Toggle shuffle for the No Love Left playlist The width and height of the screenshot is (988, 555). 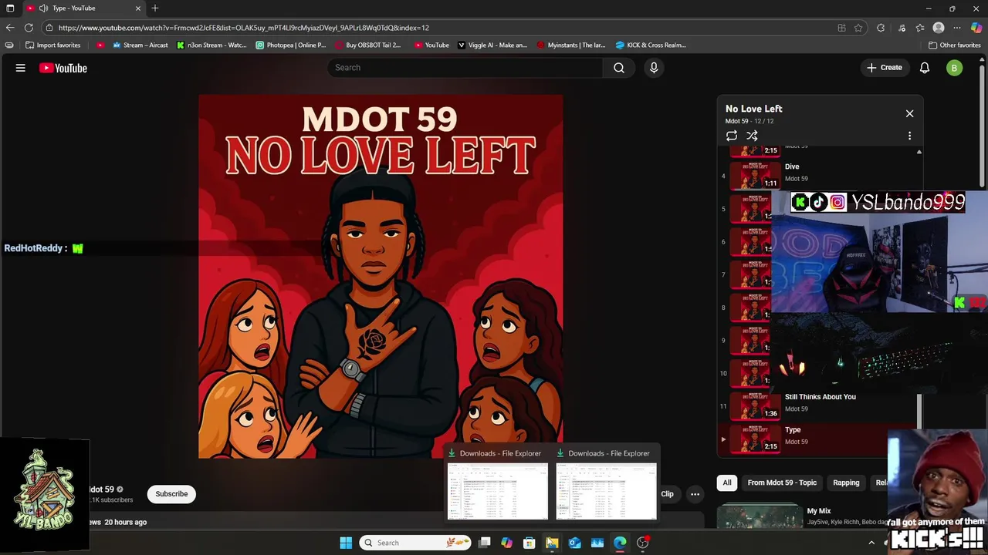click(752, 136)
